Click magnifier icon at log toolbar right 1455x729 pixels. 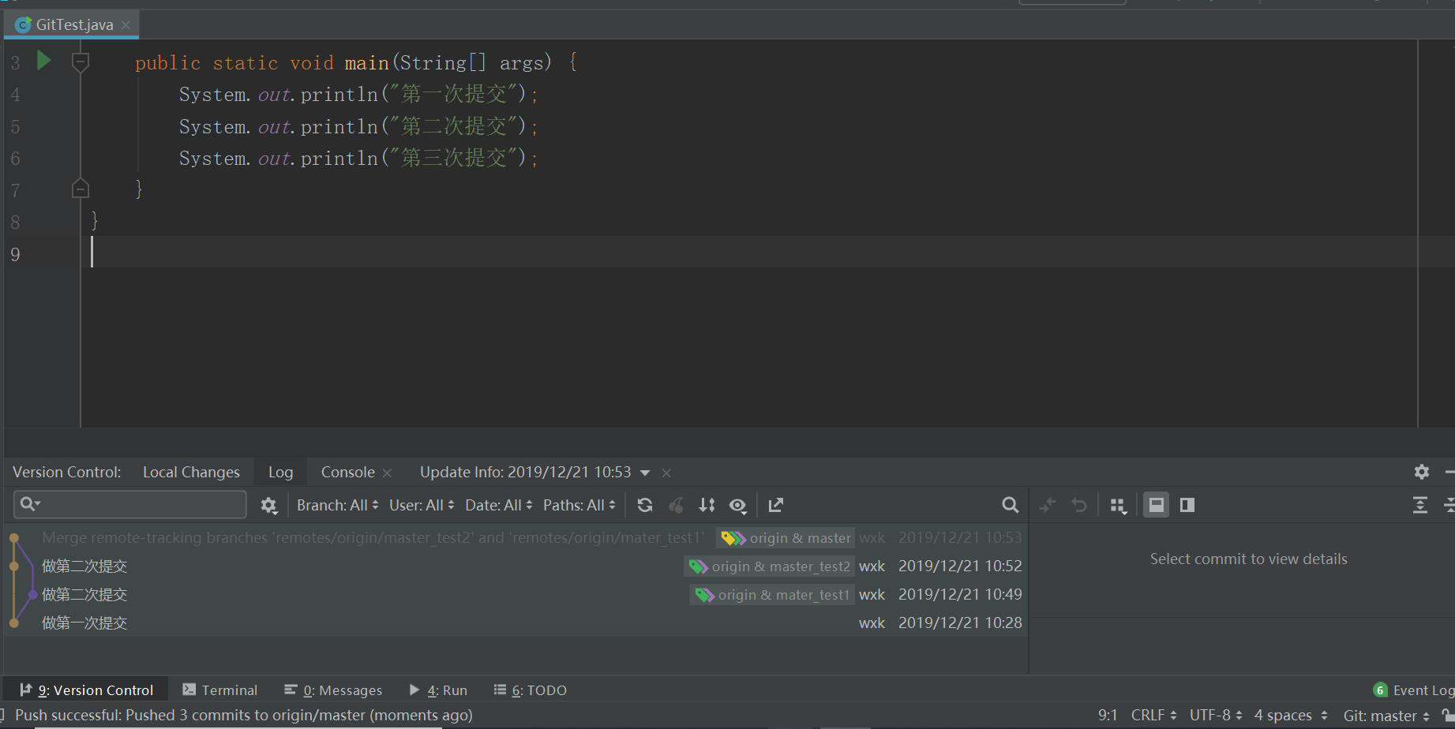tap(1010, 505)
